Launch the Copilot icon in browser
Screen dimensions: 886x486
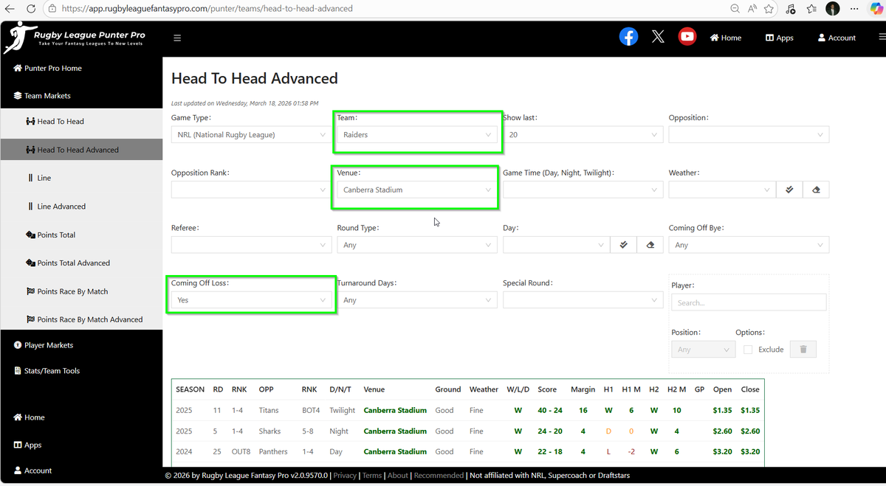pos(876,9)
